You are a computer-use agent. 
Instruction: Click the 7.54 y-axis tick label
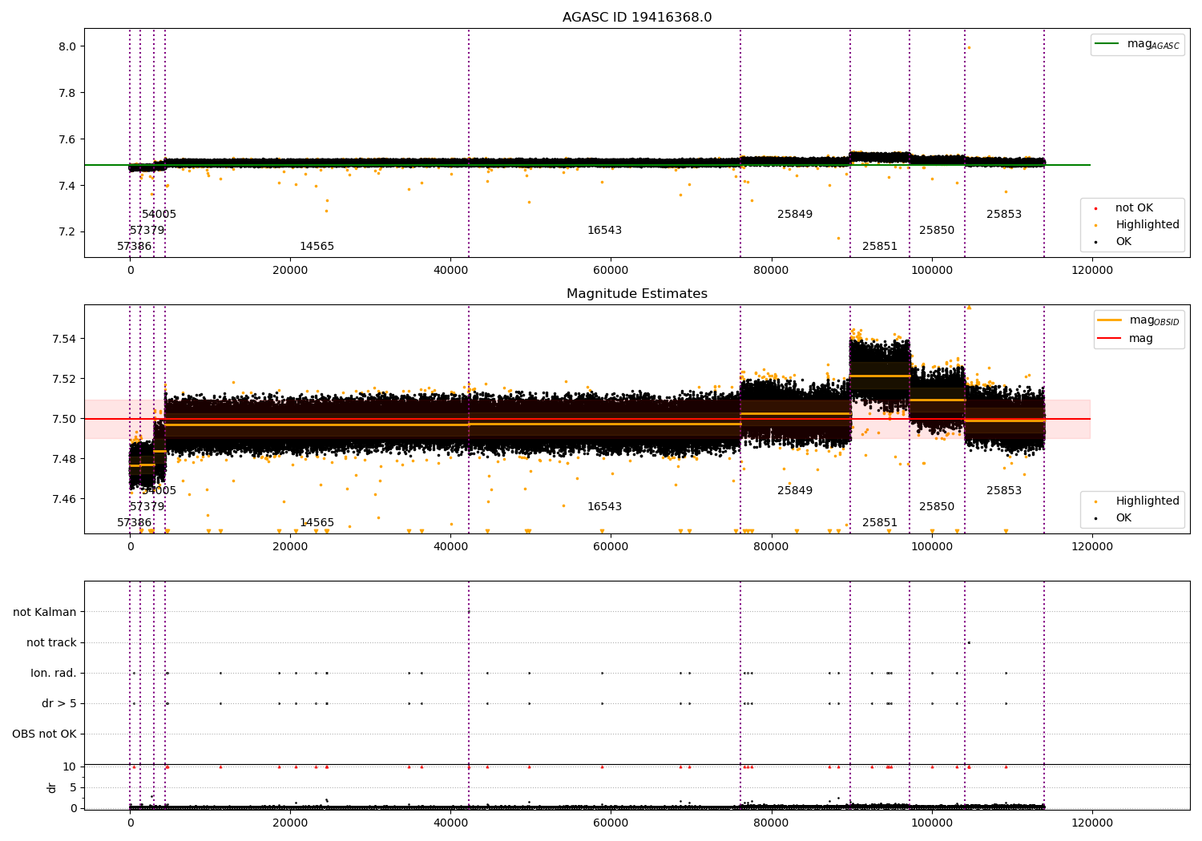[x=64, y=339]
